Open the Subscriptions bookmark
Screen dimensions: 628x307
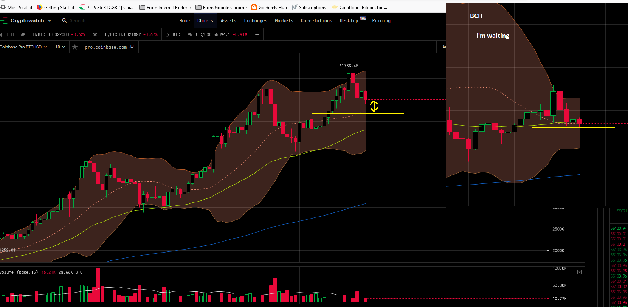tap(309, 7)
